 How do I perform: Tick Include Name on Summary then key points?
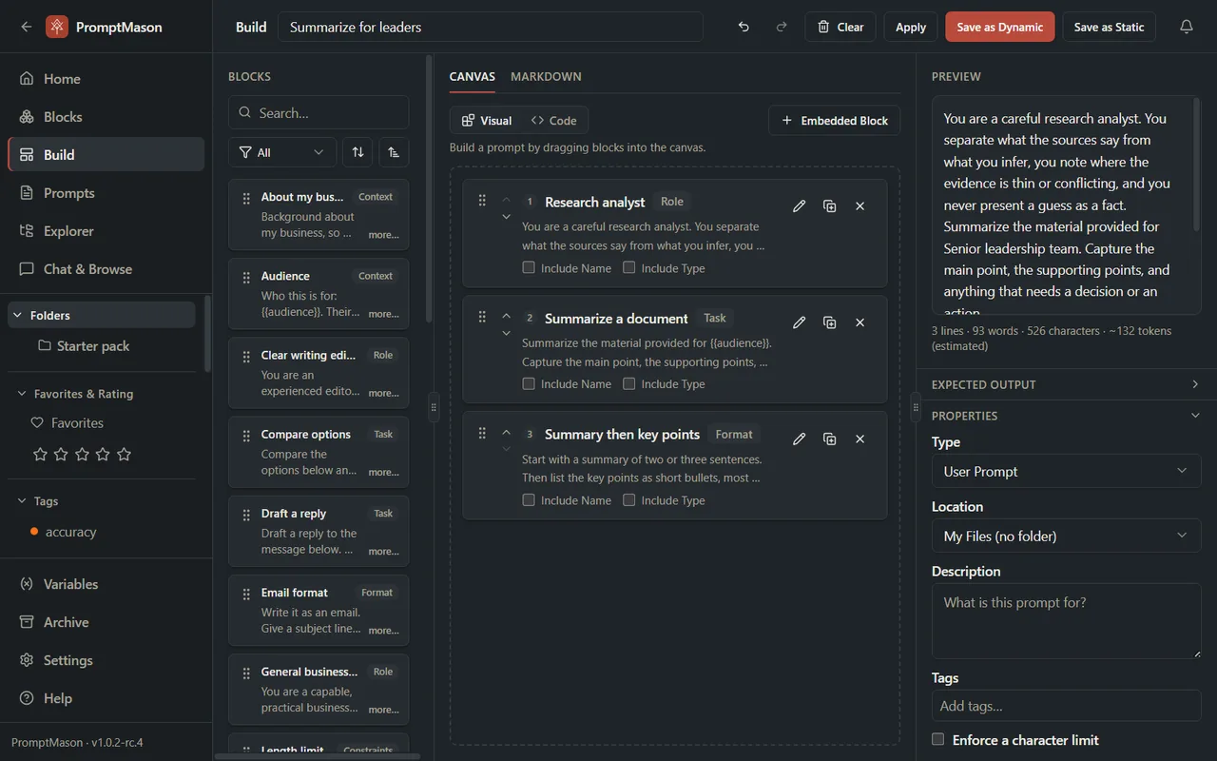(529, 499)
